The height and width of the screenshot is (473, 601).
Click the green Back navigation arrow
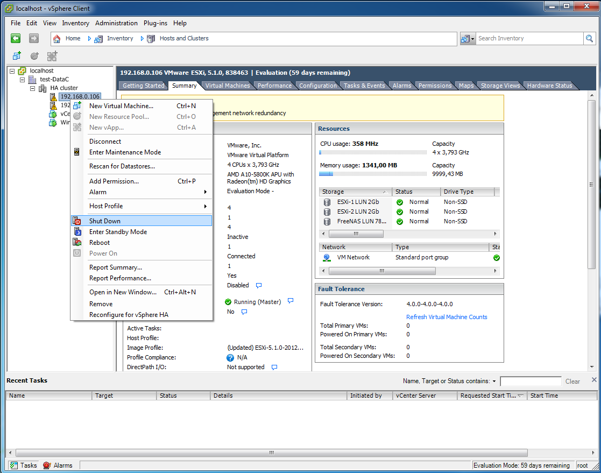(16, 38)
